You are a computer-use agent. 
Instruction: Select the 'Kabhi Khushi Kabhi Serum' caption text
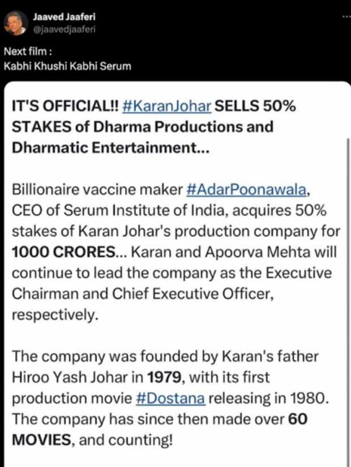(x=67, y=66)
